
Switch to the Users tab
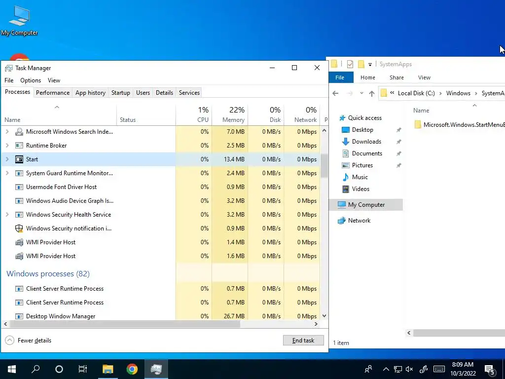[143, 93]
